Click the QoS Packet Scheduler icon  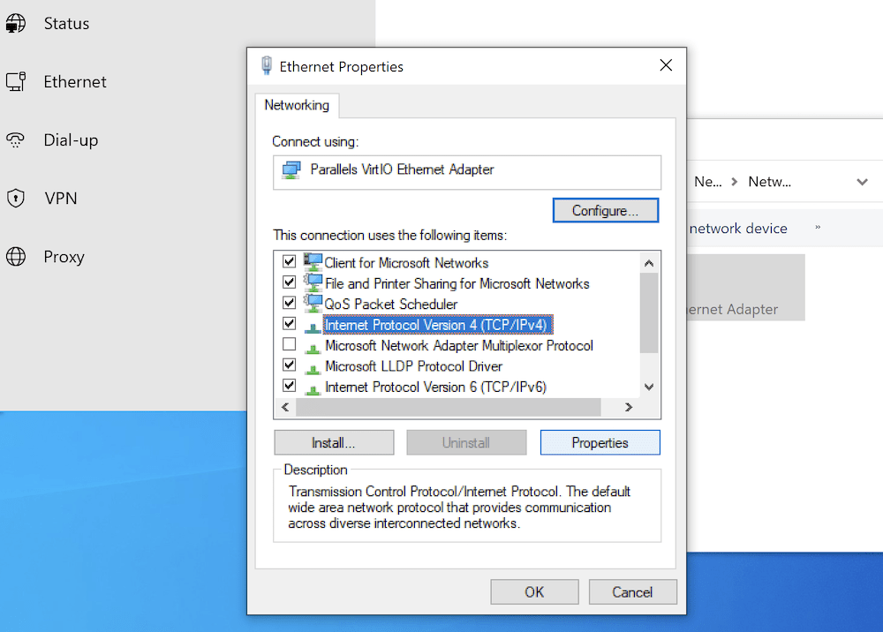313,302
